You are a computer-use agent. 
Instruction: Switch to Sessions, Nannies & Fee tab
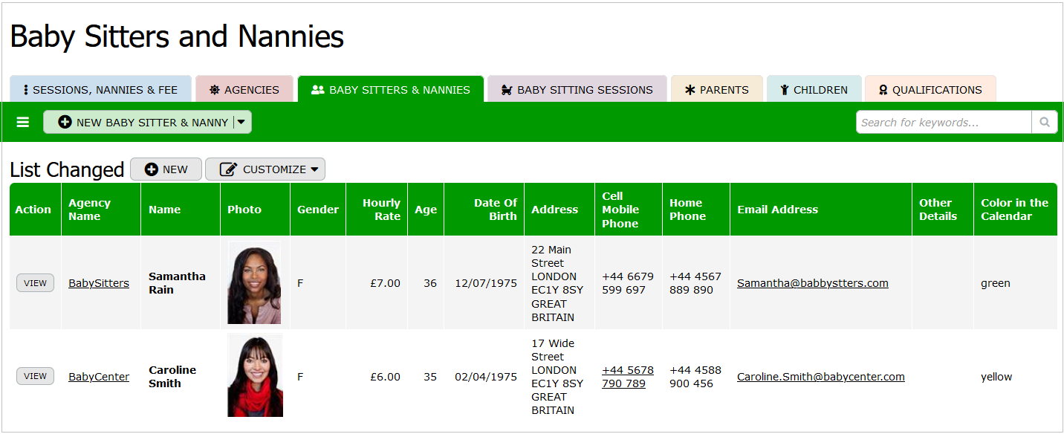(100, 90)
